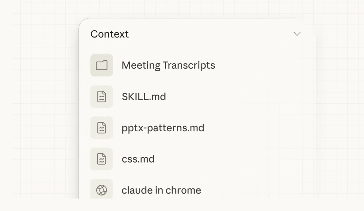364x211 pixels.
Task: Click the pptx-patterns.md file icon
Action: click(101, 128)
